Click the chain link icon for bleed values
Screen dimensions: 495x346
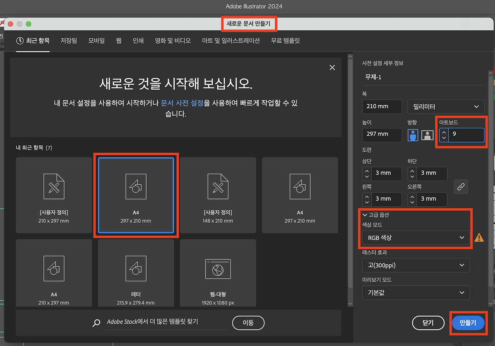coord(461,187)
